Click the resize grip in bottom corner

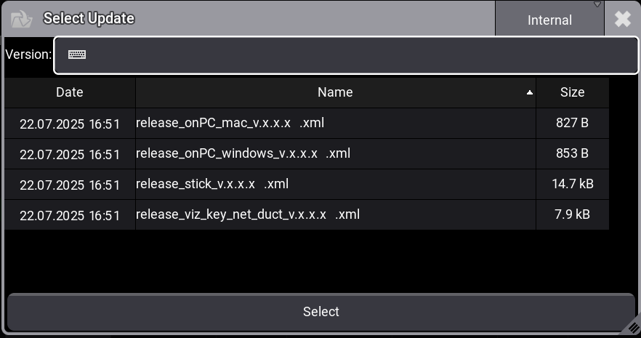pos(630,328)
